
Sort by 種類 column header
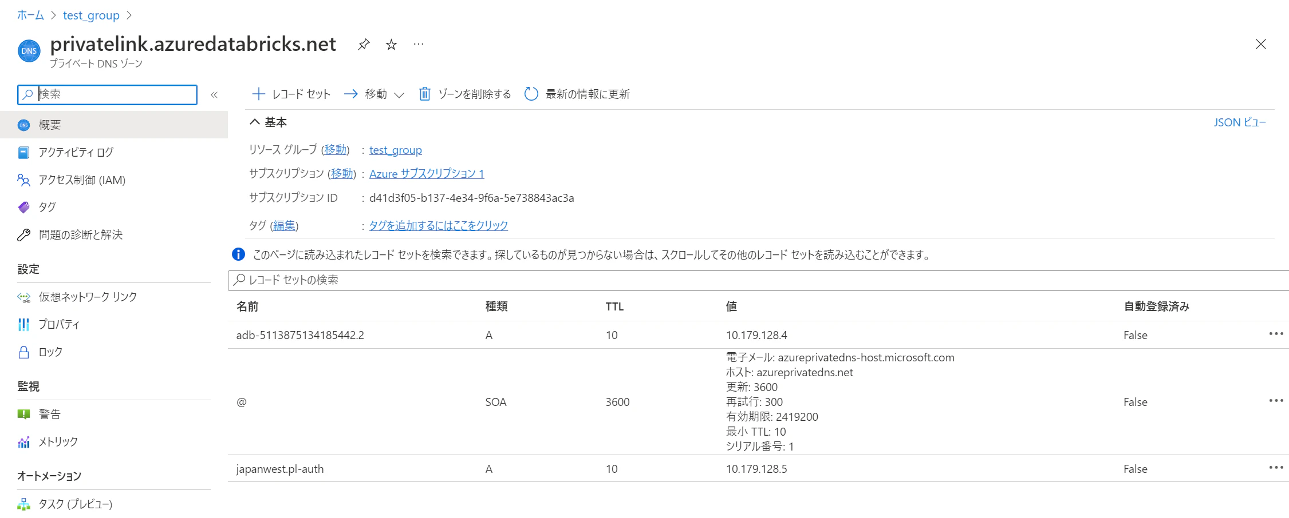coord(496,306)
